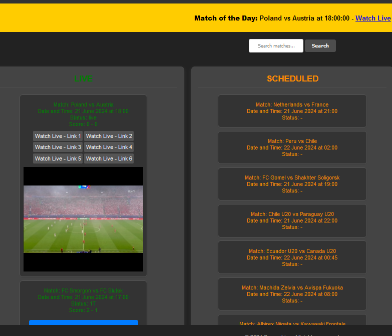Click 'Match: Poland vs Austria' live title

[x=83, y=104]
